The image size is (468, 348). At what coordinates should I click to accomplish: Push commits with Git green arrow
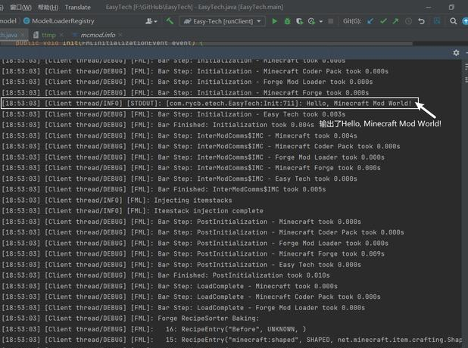[395, 21]
